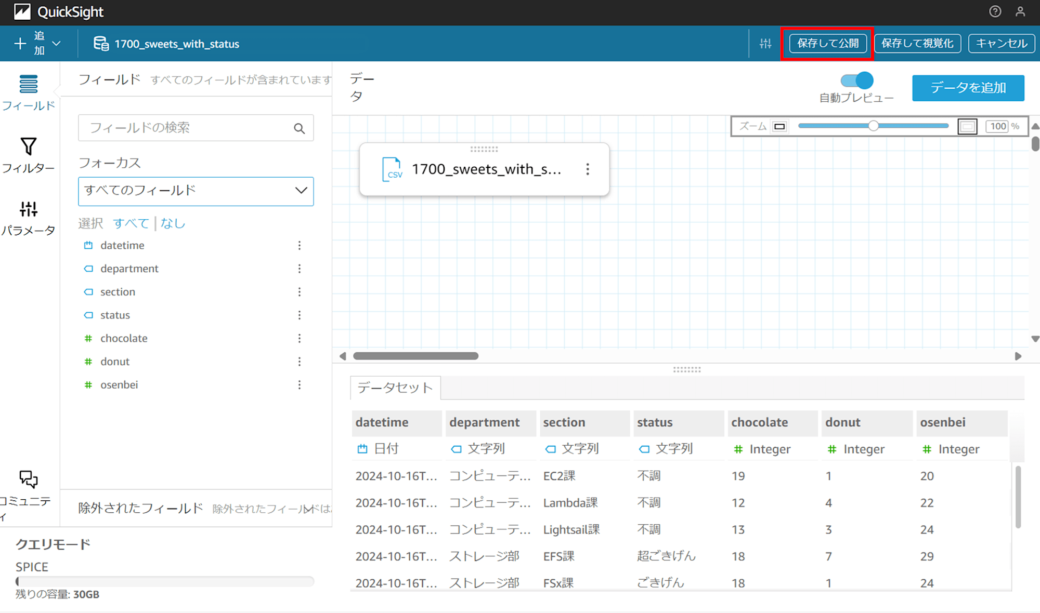
Task: Click the canvas horizontal scrollbar thumb
Action: [x=415, y=356]
